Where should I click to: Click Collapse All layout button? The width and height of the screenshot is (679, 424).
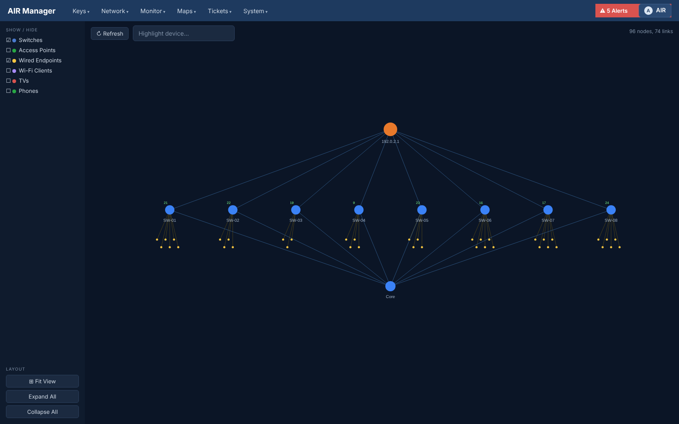coord(42,412)
